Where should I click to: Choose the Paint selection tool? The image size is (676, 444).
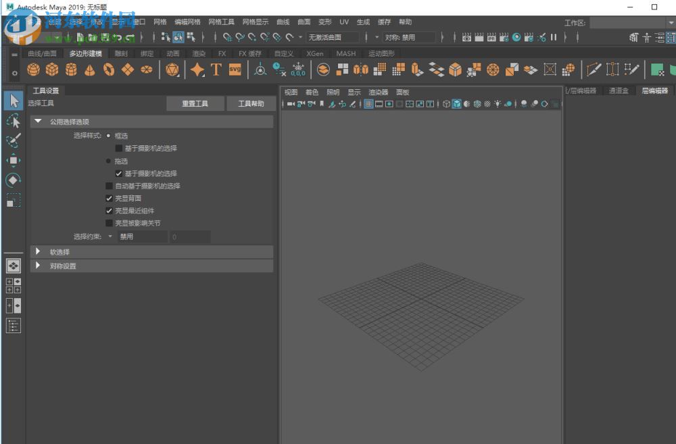pos(13,141)
